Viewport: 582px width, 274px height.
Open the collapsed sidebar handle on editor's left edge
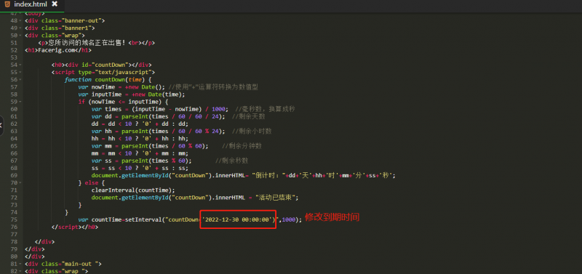pos(1,125)
